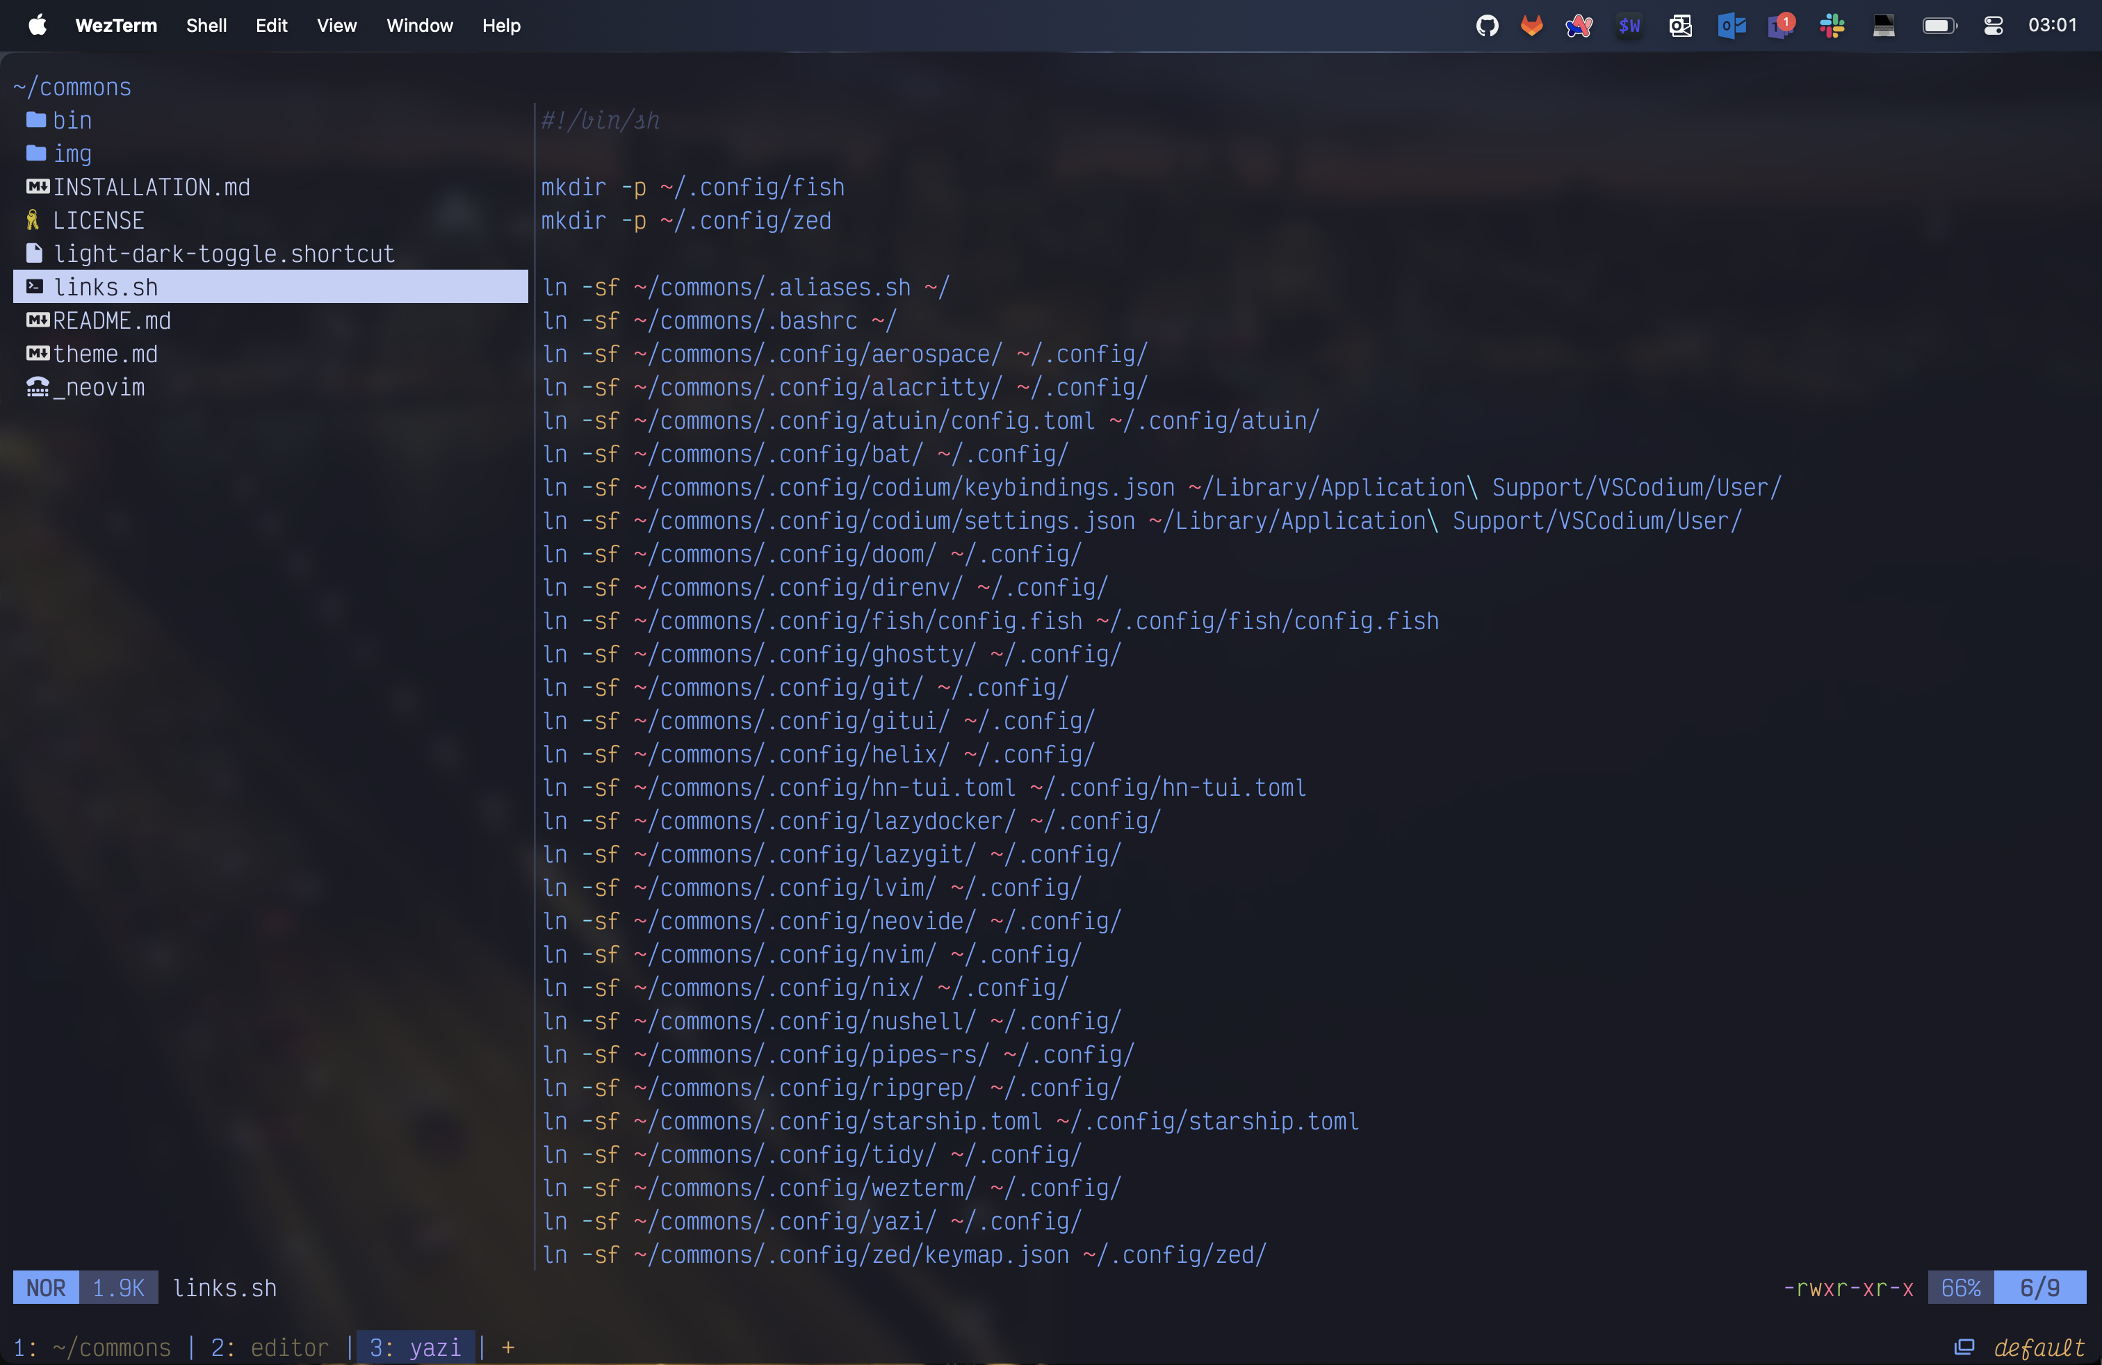Screen dimensions: 2102x1365
Task: Open the Teams icon with notification badge
Action: [x=1782, y=26]
